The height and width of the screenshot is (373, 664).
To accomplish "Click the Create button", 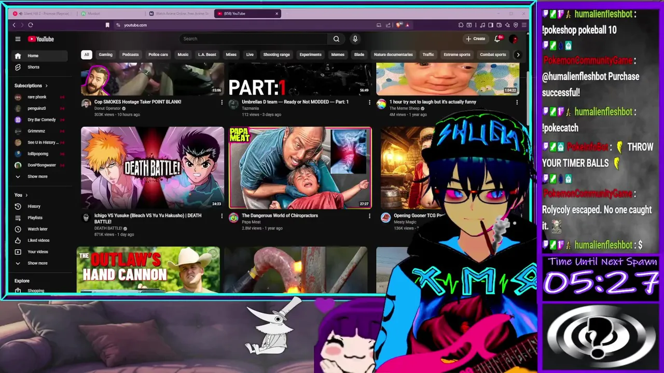I will (x=475, y=39).
